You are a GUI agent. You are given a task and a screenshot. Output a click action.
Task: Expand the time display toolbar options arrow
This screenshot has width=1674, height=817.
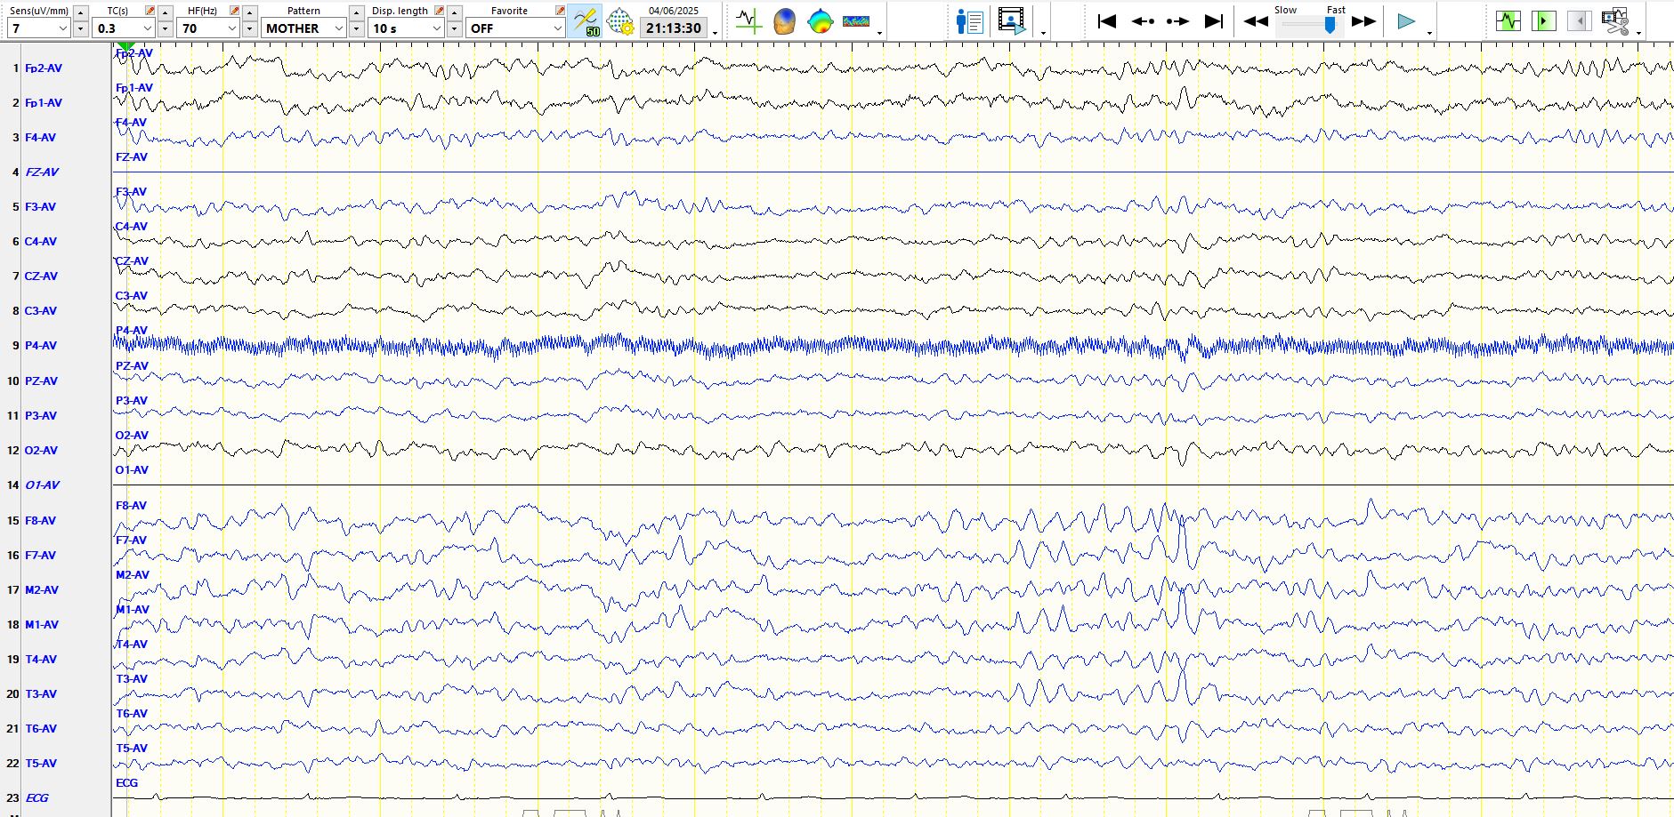click(715, 34)
